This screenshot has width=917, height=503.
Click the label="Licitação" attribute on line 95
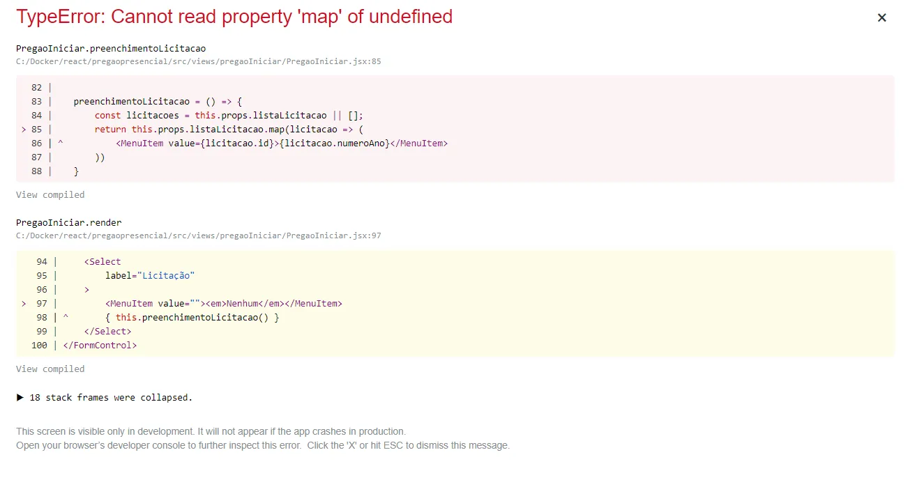pos(150,276)
